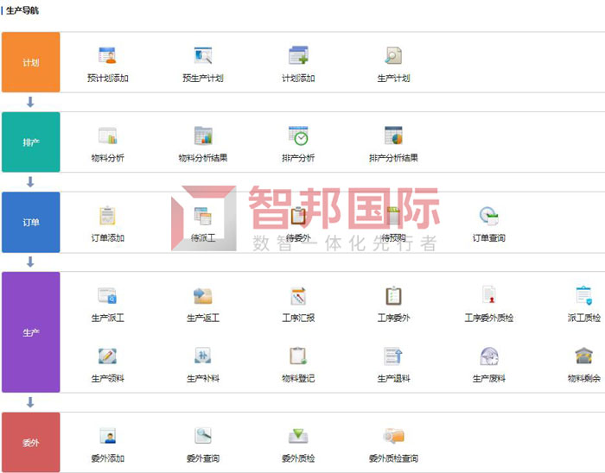
Task: Open the 委外质检 icon
Action: [x=298, y=436]
